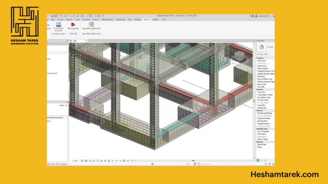Switch to the View ribbon tab
Image resolution: width=328 pixels, height=184 pixels.
point(130,20)
